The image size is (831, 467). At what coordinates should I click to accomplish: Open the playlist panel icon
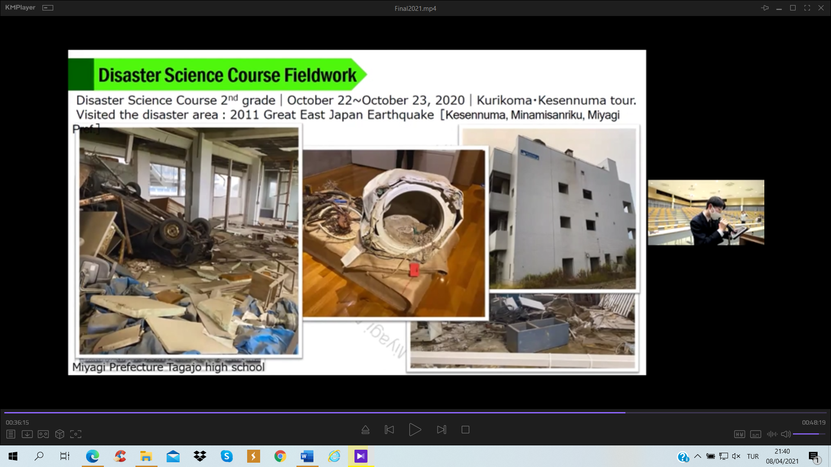(11, 434)
